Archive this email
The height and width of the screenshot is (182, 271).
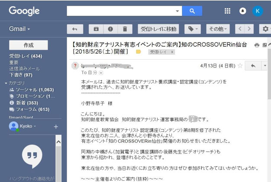point(96,29)
